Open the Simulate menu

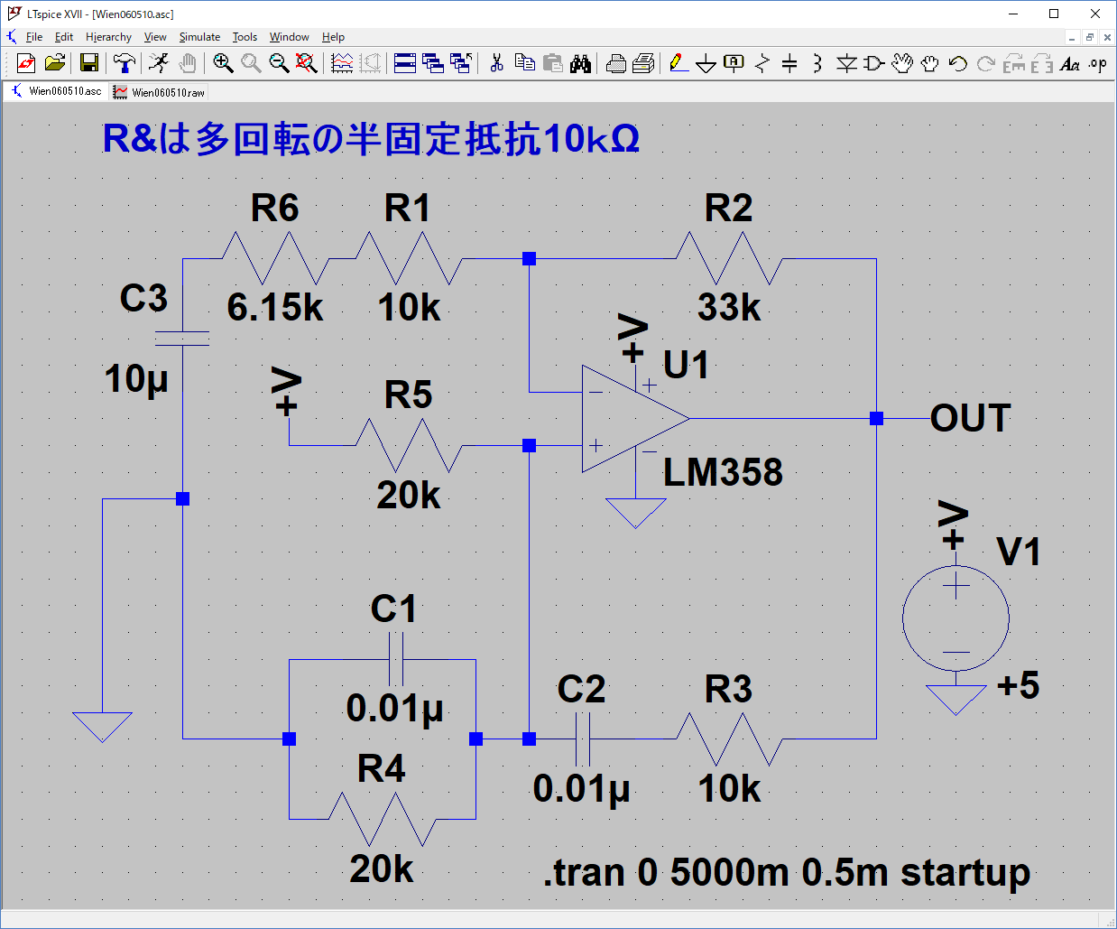click(199, 37)
